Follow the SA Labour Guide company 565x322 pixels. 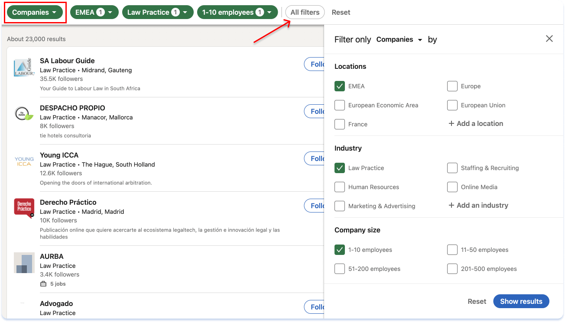point(315,64)
